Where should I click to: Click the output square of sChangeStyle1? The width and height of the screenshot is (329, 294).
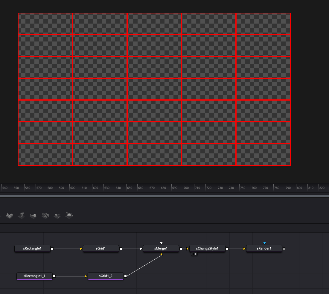tap(227, 249)
